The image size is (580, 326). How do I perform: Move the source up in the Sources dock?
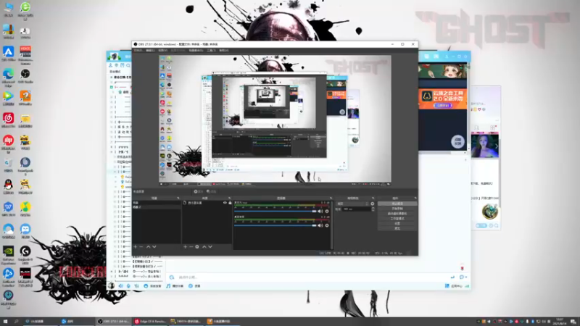click(x=204, y=246)
